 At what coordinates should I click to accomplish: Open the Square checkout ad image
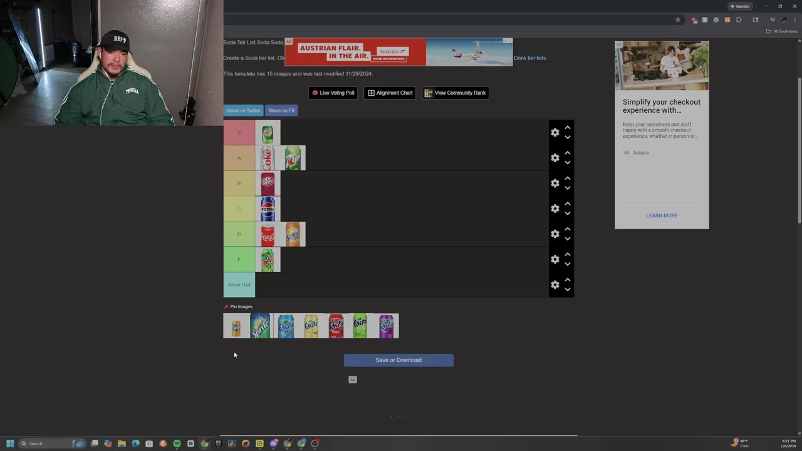662,66
